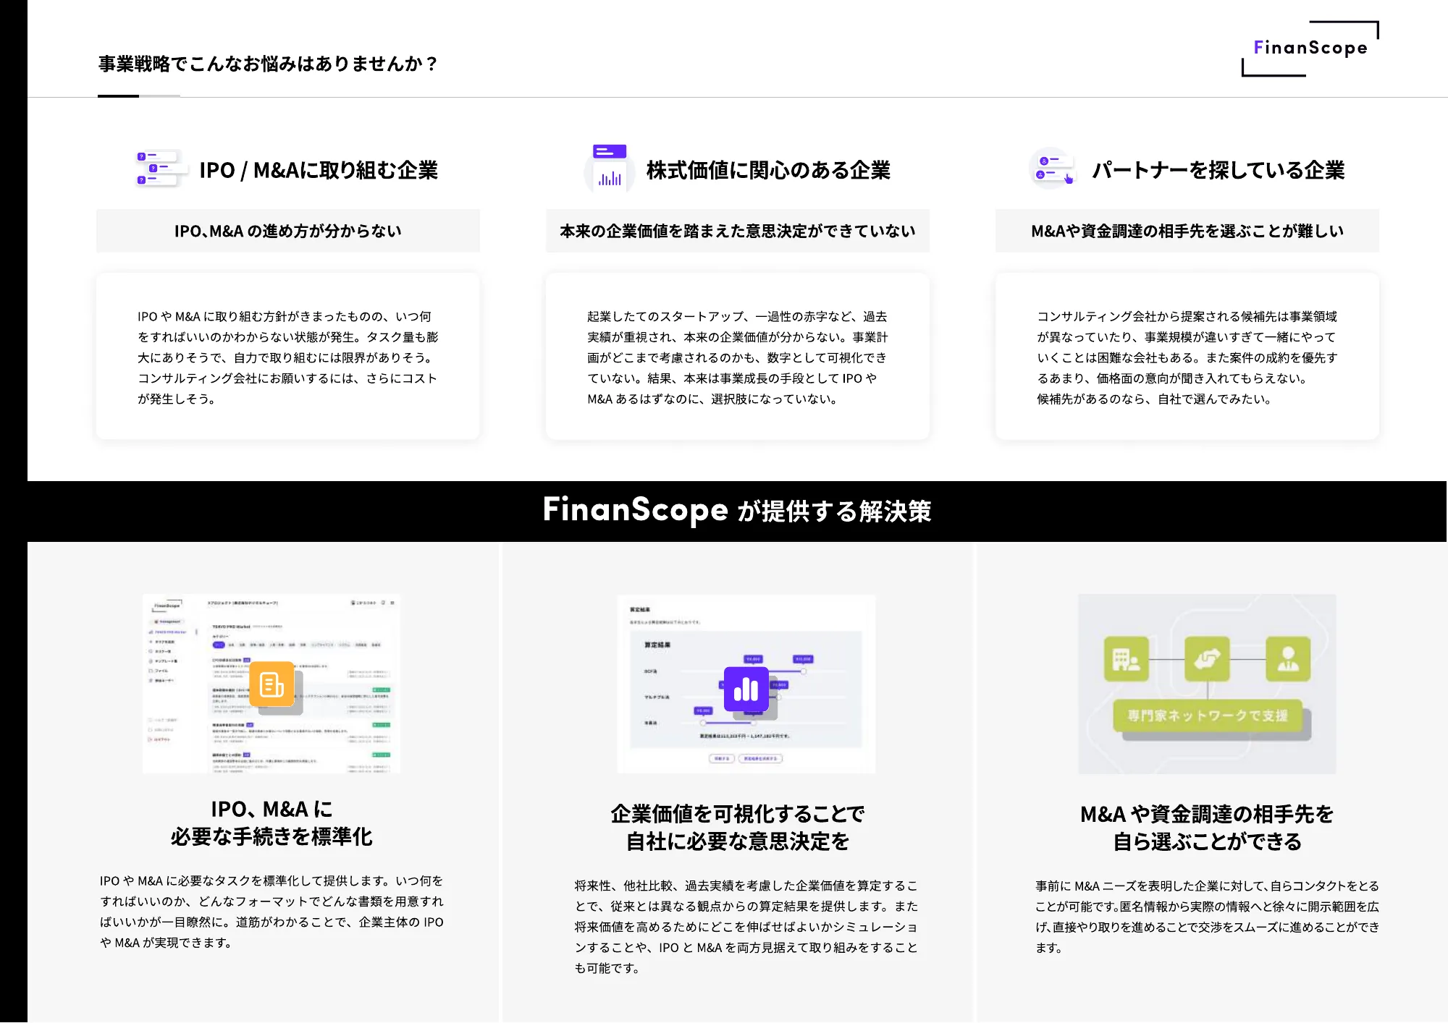The image size is (1448, 1023).
Task: Click the title 必要な手続きを標準化
Action: (x=271, y=837)
